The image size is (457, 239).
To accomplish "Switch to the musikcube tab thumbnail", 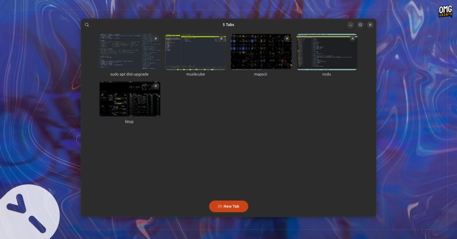I will tap(195, 52).
